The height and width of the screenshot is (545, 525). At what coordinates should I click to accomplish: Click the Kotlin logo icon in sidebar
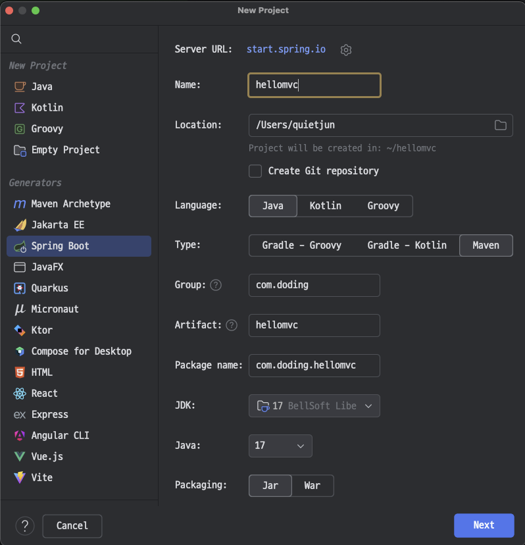coord(20,108)
